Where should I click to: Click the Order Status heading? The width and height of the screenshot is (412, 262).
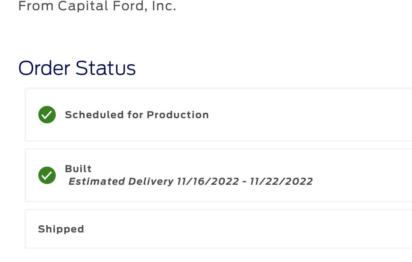pos(77,68)
